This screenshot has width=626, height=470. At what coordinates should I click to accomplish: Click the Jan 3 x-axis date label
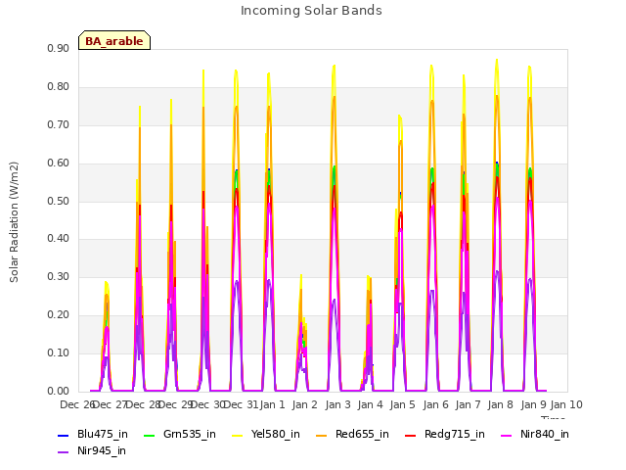[337, 404]
